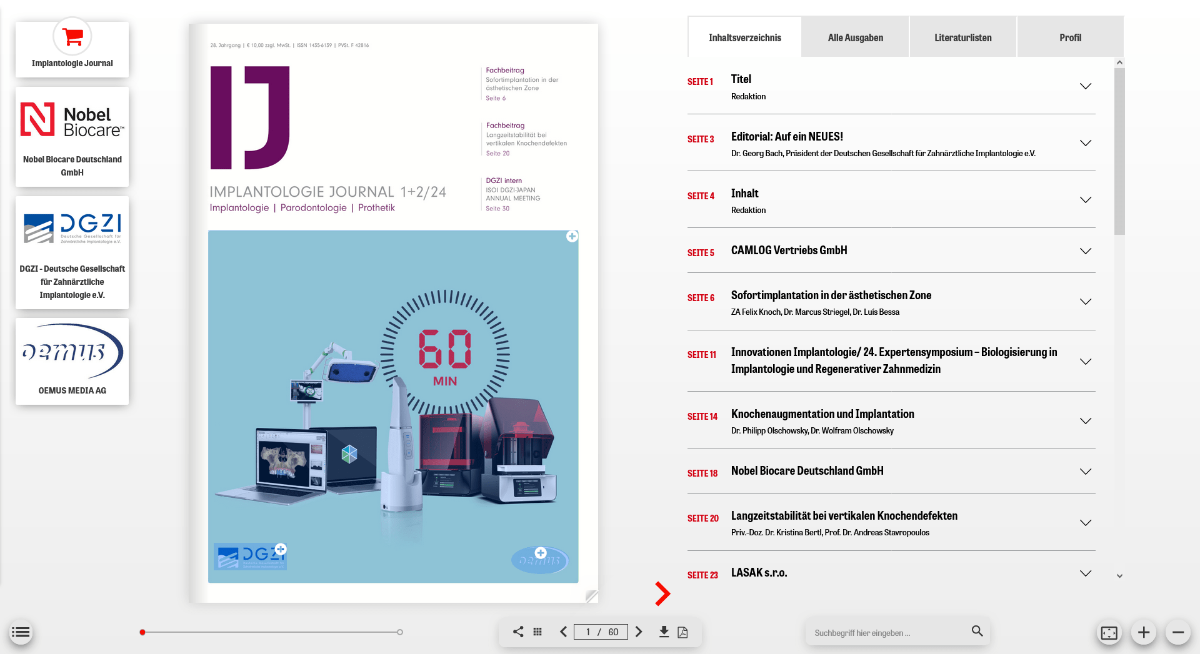Go to the next page arrow
The image size is (1200, 654).
639,632
